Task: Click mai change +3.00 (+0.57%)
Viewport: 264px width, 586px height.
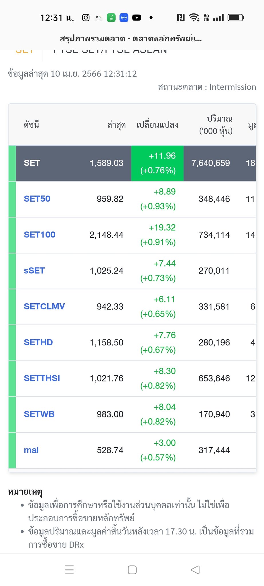Action: [158, 450]
